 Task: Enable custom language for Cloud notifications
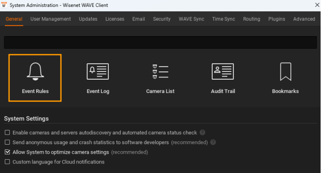pos(7,162)
